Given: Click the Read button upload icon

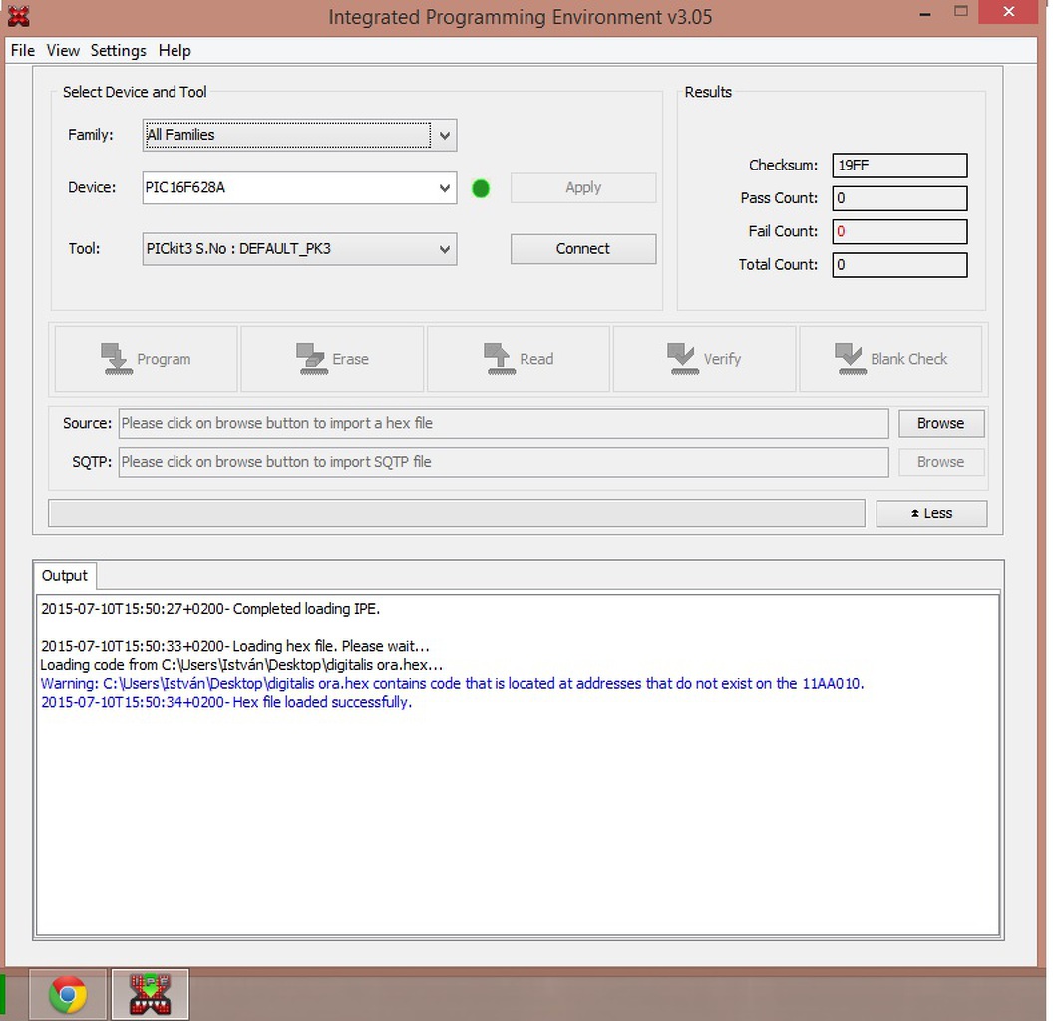Looking at the screenshot, I should tap(499, 359).
